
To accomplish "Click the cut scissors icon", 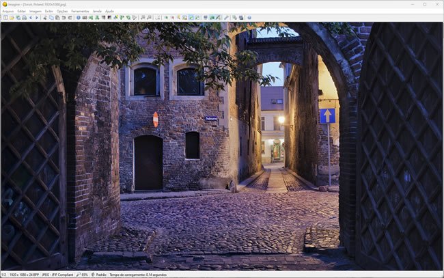I will coord(44,17).
